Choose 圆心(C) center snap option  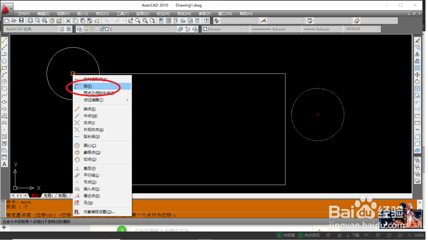point(102,146)
